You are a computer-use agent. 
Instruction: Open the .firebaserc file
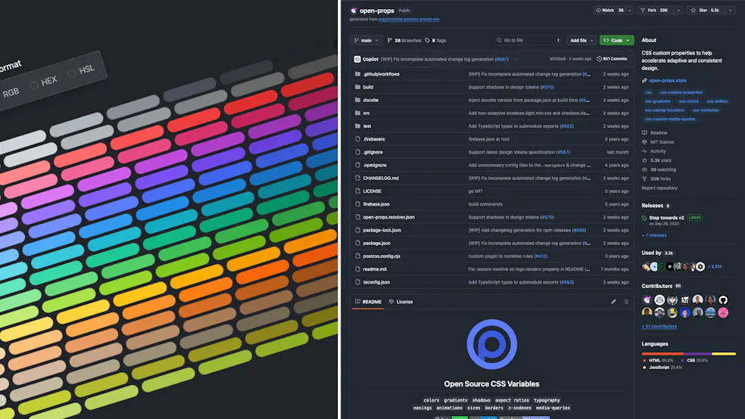pyautogui.click(x=374, y=139)
